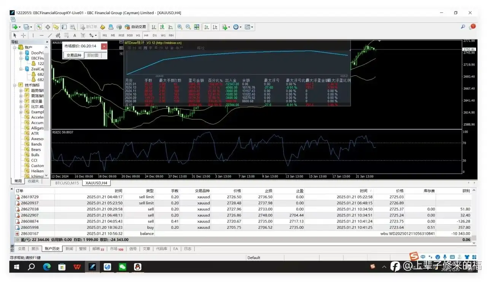Viewport: 487px width, 282px height.
Task: Open the Strategy Tester icon
Action: coord(72,27)
